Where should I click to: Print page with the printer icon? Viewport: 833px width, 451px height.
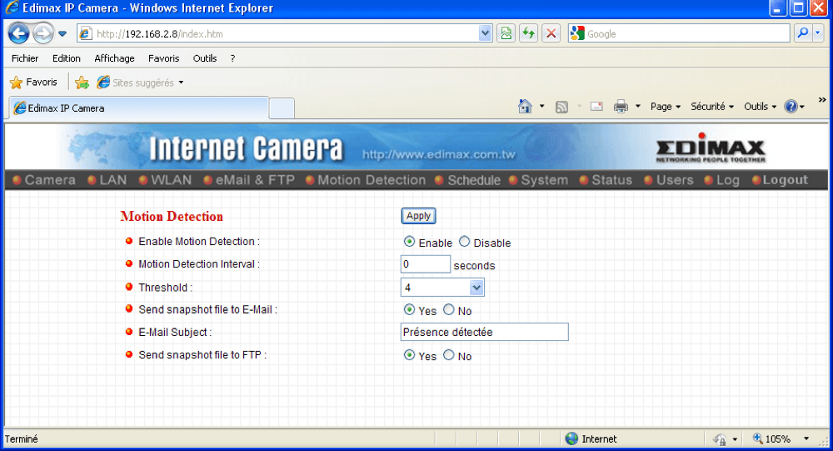click(x=621, y=107)
